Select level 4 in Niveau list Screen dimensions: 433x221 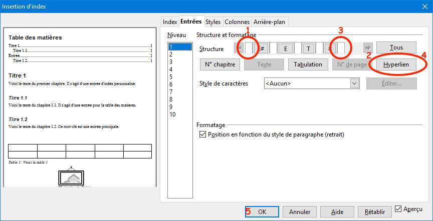(x=180, y=69)
